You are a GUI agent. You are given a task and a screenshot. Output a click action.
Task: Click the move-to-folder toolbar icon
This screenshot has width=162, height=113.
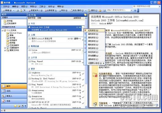[21, 10]
